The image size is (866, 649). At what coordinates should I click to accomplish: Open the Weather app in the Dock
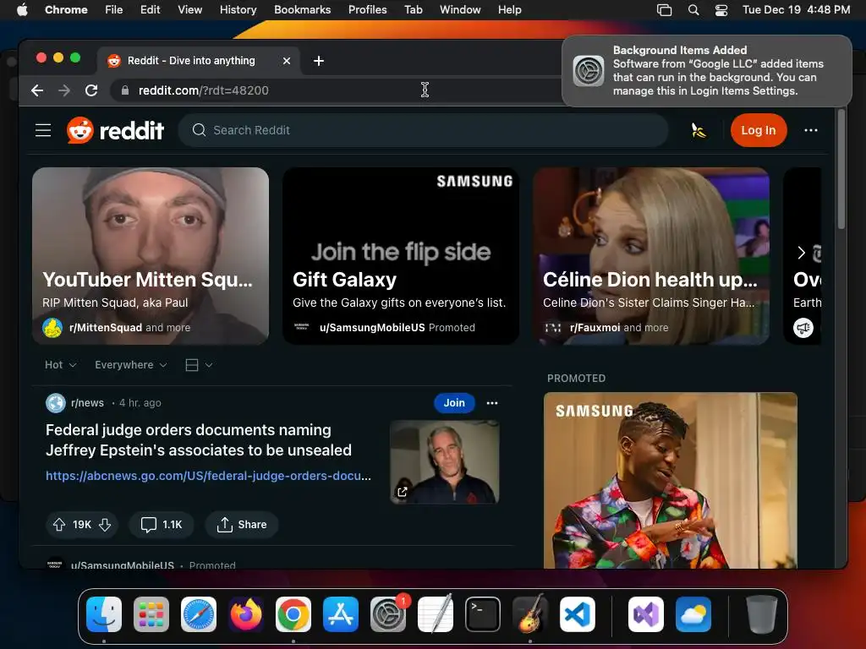[x=693, y=614]
